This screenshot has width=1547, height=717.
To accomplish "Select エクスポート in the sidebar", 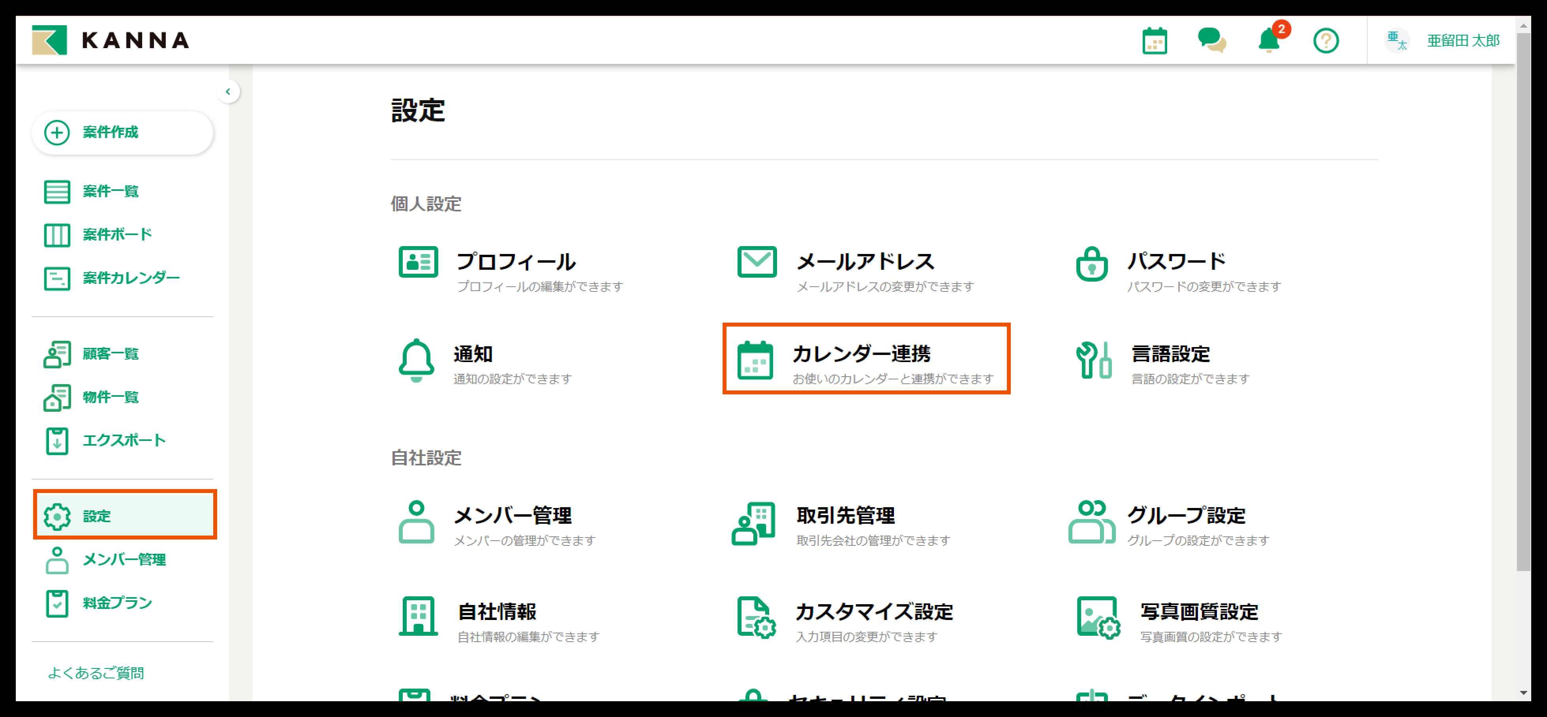I will (x=124, y=441).
